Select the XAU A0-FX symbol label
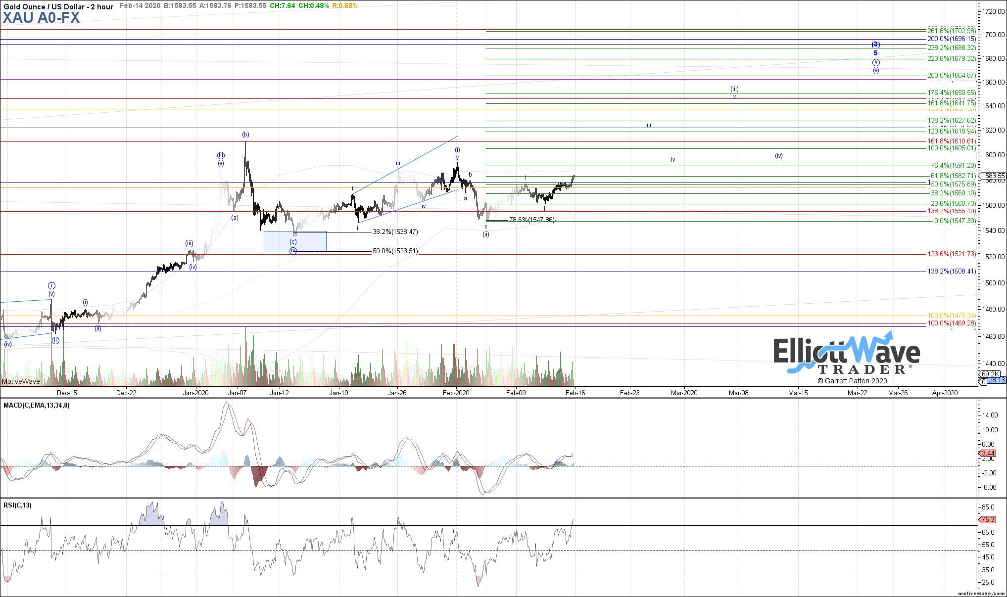1007x597 pixels. point(41,17)
